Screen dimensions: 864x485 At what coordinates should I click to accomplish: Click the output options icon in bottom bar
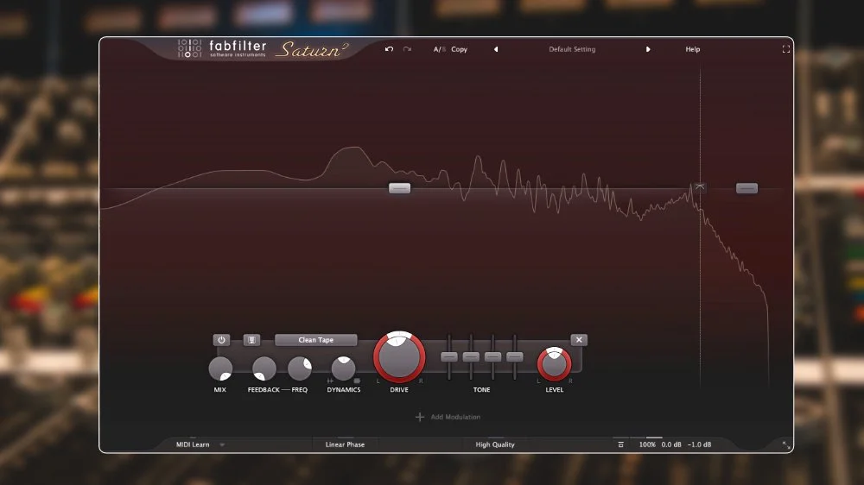point(621,444)
